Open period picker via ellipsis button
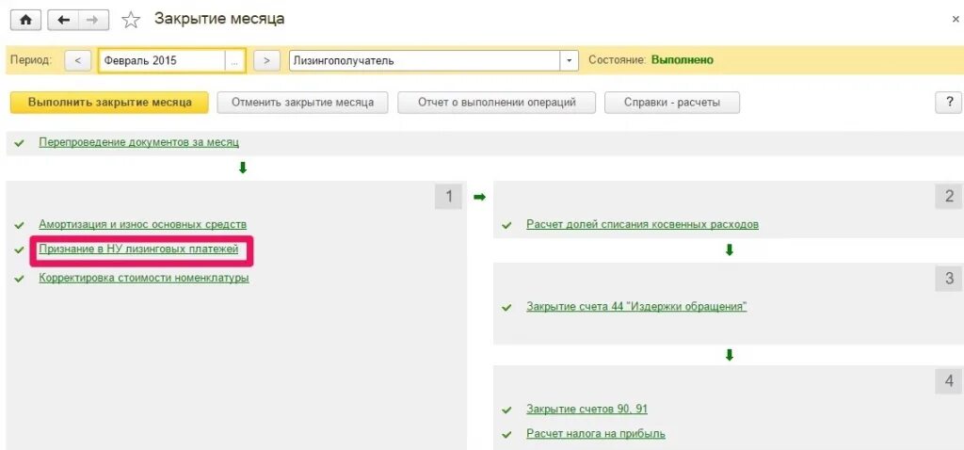The image size is (964, 450). pyautogui.click(x=234, y=61)
